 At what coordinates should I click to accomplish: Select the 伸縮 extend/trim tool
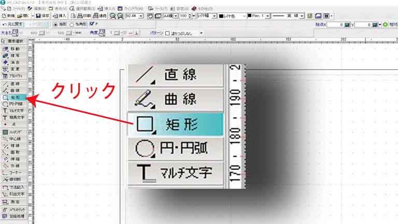pos(13,159)
